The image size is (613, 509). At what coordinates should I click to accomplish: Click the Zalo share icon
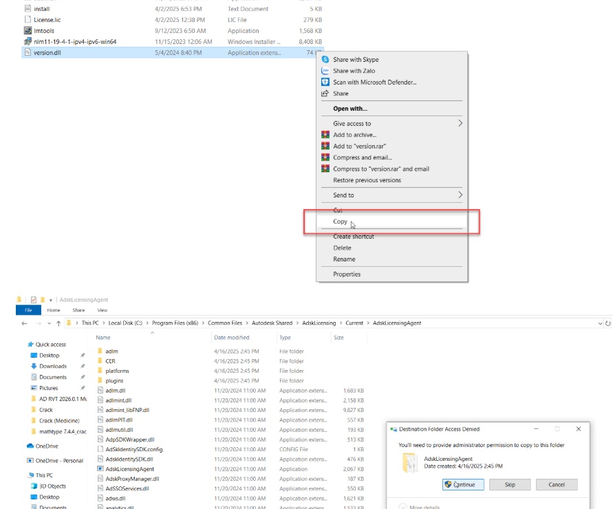click(325, 71)
